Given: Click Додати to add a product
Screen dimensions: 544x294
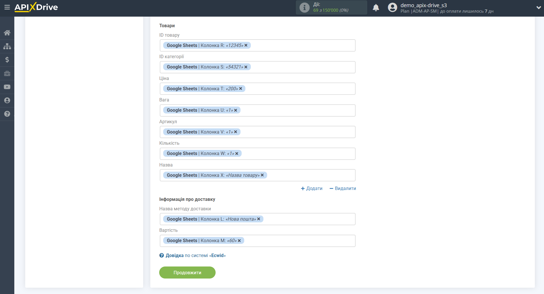Looking at the screenshot, I should click(x=312, y=188).
